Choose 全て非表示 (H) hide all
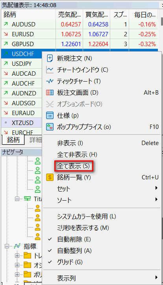Image resolution: width=163 pixels, height=285 pixels. [x=77, y=155]
